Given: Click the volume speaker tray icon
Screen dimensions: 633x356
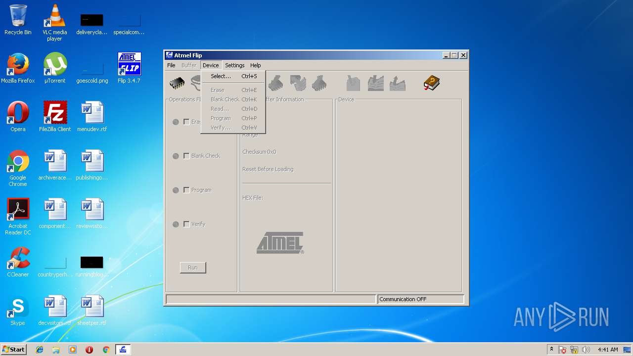Looking at the screenshot, I should [586, 350].
